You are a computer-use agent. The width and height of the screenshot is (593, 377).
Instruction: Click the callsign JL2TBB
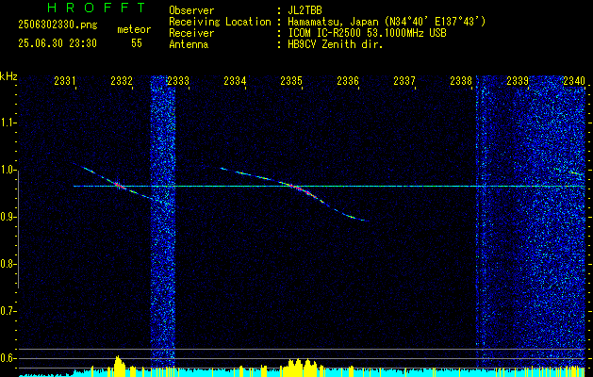305,10
